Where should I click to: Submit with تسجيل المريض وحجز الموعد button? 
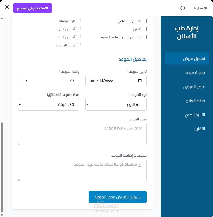click(x=118, y=197)
